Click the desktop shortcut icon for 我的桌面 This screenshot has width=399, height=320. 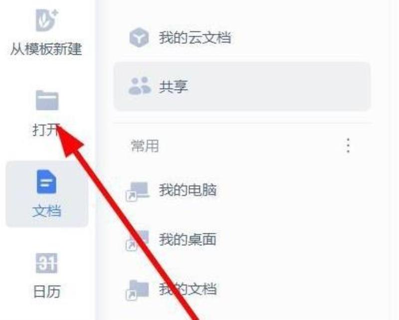click(x=137, y=240)
